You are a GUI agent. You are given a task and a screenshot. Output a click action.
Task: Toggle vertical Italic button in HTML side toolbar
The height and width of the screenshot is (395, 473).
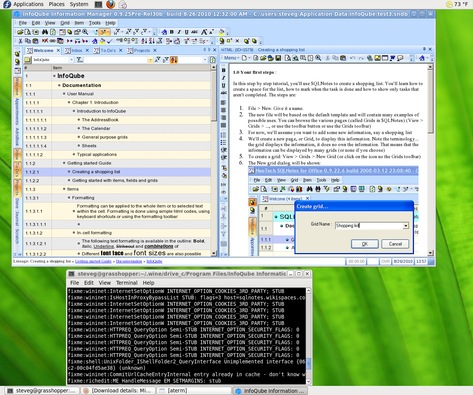(x=224, y=78)
